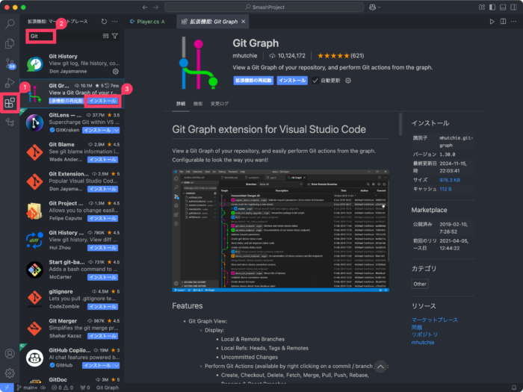Open the Accounts icon in activity bar
The image size is (523, 392).
pos(10,354)
